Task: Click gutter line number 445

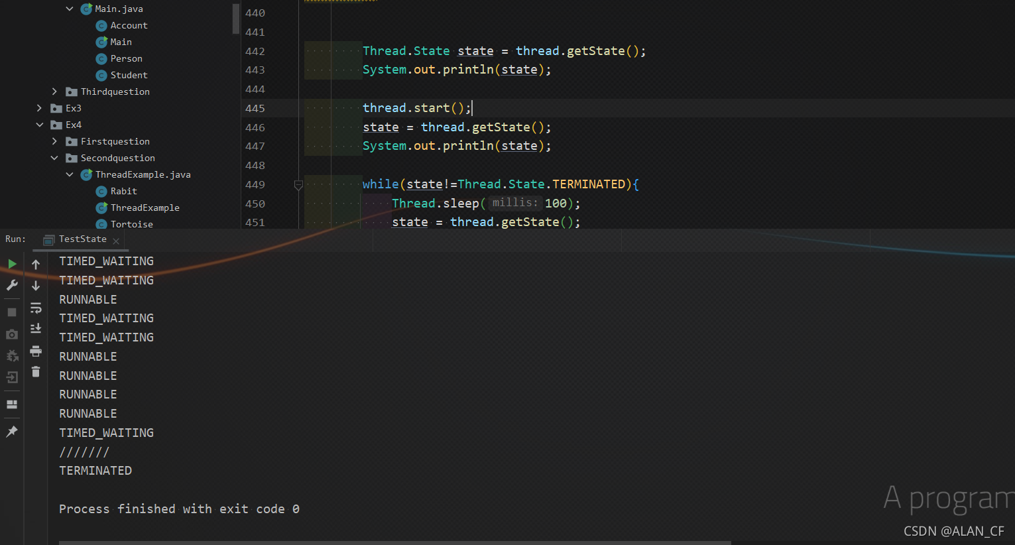Action: click(x=255, y=108)
